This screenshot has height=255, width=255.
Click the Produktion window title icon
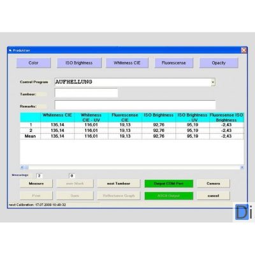pos(10,50)
